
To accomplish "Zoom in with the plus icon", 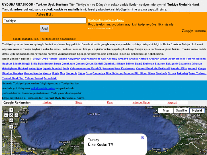I will [x=11, y=127].
